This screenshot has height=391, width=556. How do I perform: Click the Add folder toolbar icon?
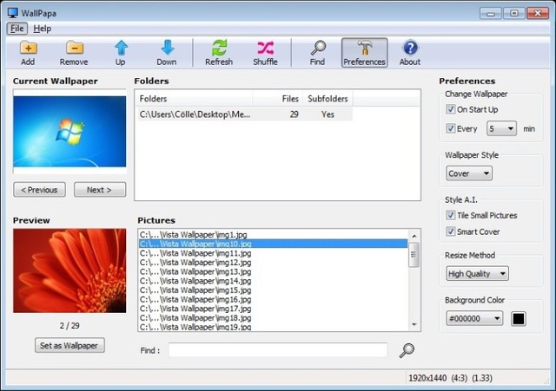(28, 53)
